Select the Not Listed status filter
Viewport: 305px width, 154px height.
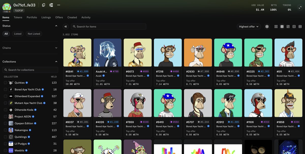tap(34, 34)
